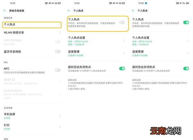
Task: Tap 已连接 0 台设备 in middle screen
Action: point(76,55)
